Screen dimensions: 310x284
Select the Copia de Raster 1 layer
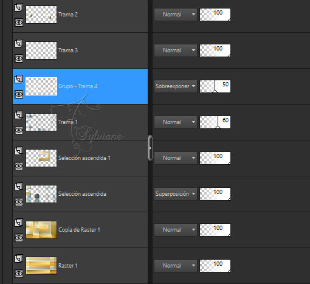(x=80, y=230)
